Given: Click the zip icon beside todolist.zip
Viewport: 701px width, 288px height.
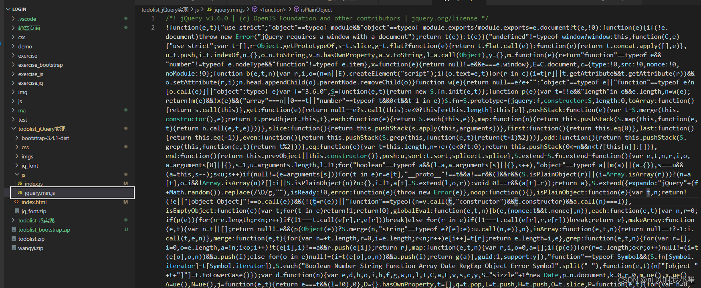Looking at the screenshot, I should click(14, 238).
